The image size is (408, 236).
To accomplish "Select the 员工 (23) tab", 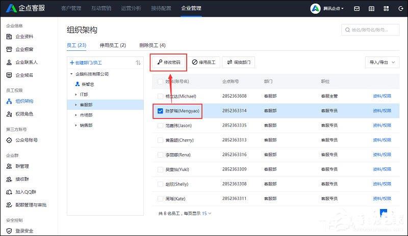I will 76,45.
